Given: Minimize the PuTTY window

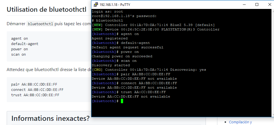Looking at the screenshot, I should pos(244,4).
